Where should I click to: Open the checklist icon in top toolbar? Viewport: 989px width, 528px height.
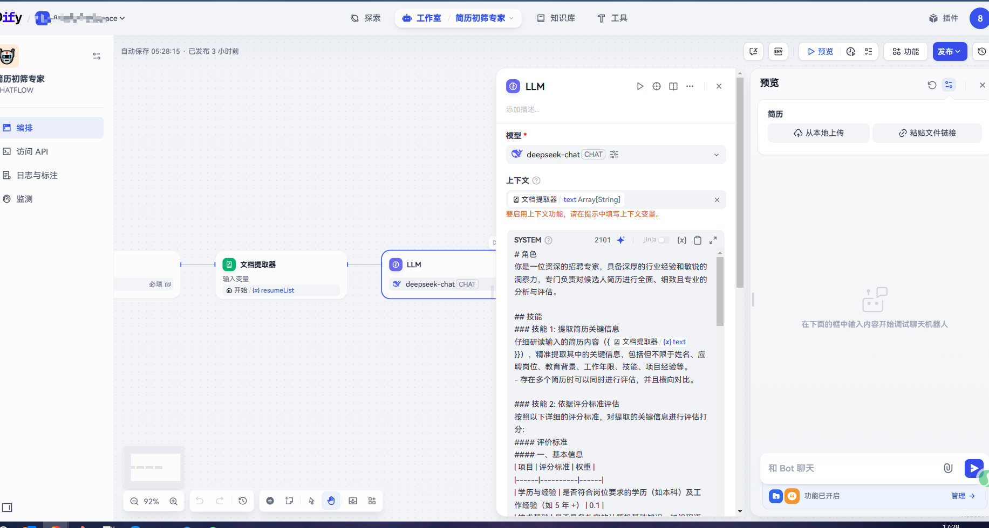pos(868,52)
